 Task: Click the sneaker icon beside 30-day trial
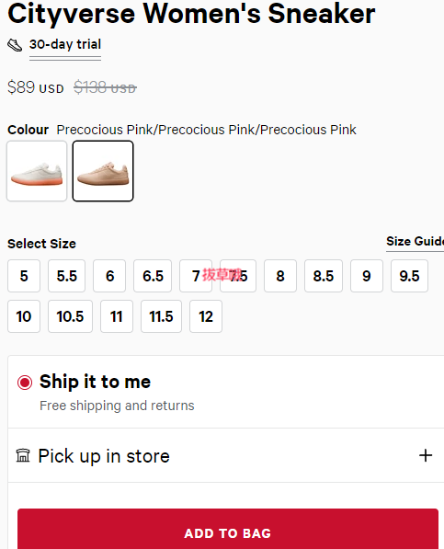pyautogui.click(x=15, y=45)
